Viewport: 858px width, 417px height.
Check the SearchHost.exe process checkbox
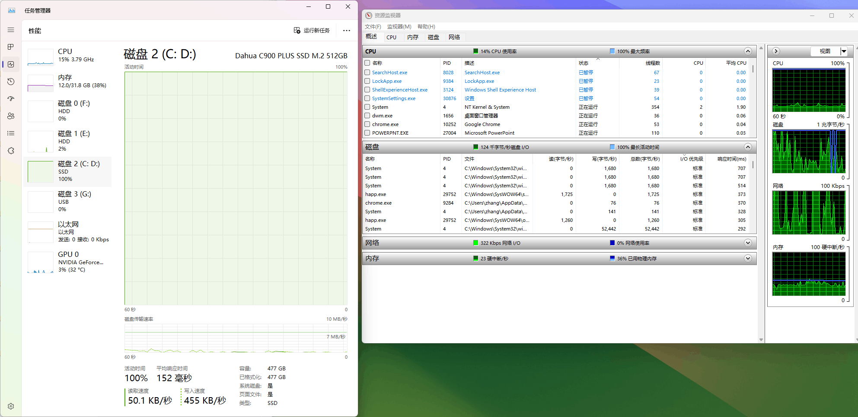tap(367, 73)
